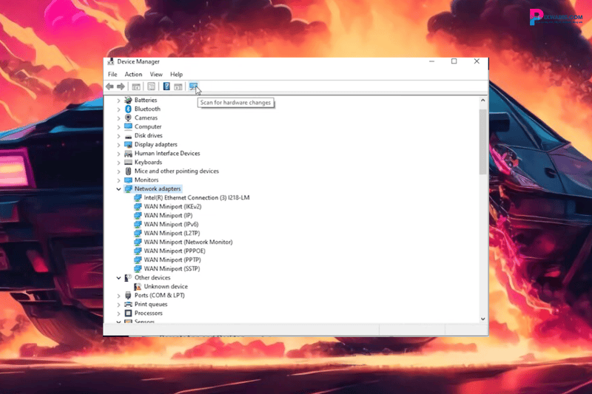Click the Unknown device warning icon
The height and width of the screenshot is (394, 592).
coord(138,286)
